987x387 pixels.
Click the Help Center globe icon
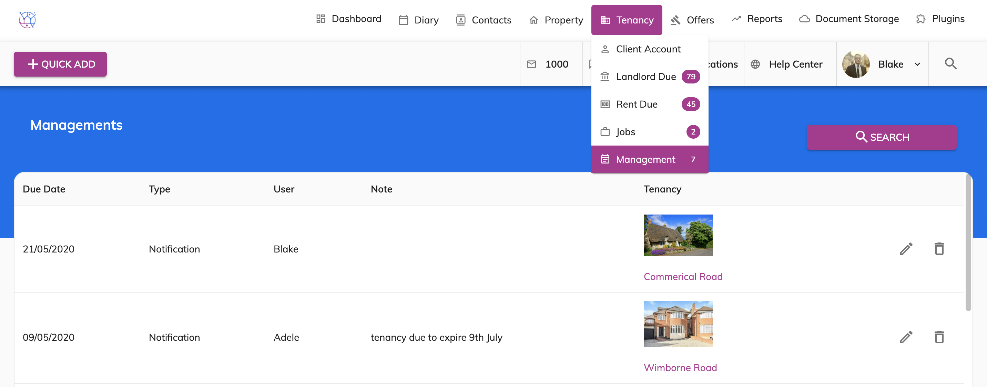coord(755,64)
